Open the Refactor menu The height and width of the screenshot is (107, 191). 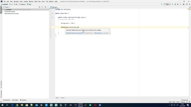point(31,1)
